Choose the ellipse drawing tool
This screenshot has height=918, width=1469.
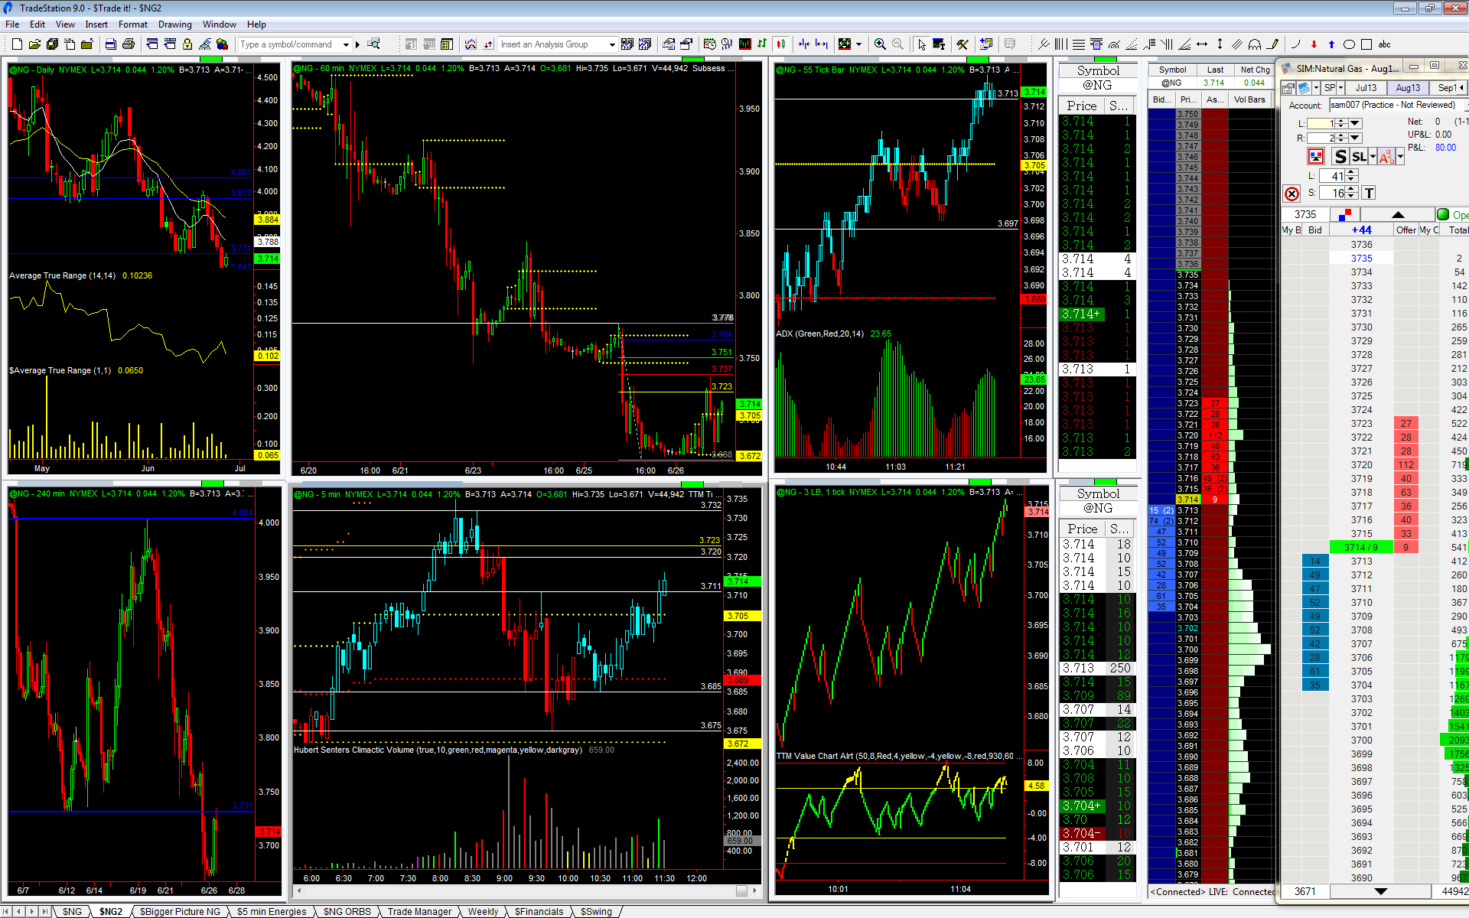pos(1349,44)
